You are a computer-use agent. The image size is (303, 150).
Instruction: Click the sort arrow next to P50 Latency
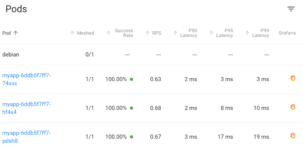[x=175, y=33]
